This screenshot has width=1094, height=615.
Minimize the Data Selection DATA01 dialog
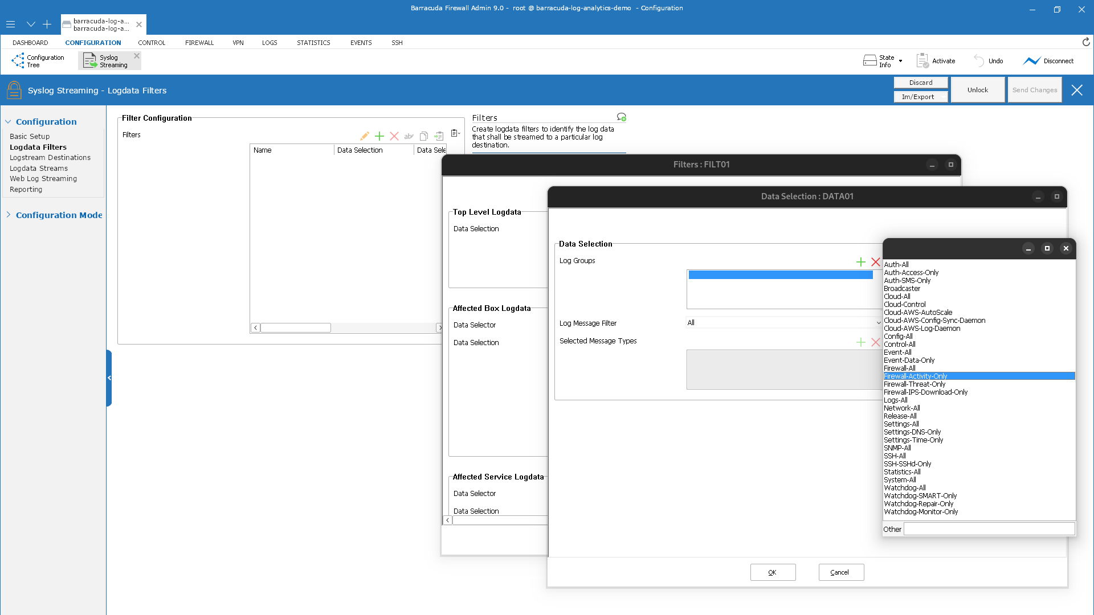coord(1038,196)
